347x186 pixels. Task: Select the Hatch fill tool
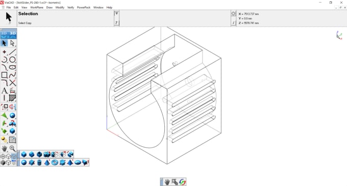click(12, 98)
